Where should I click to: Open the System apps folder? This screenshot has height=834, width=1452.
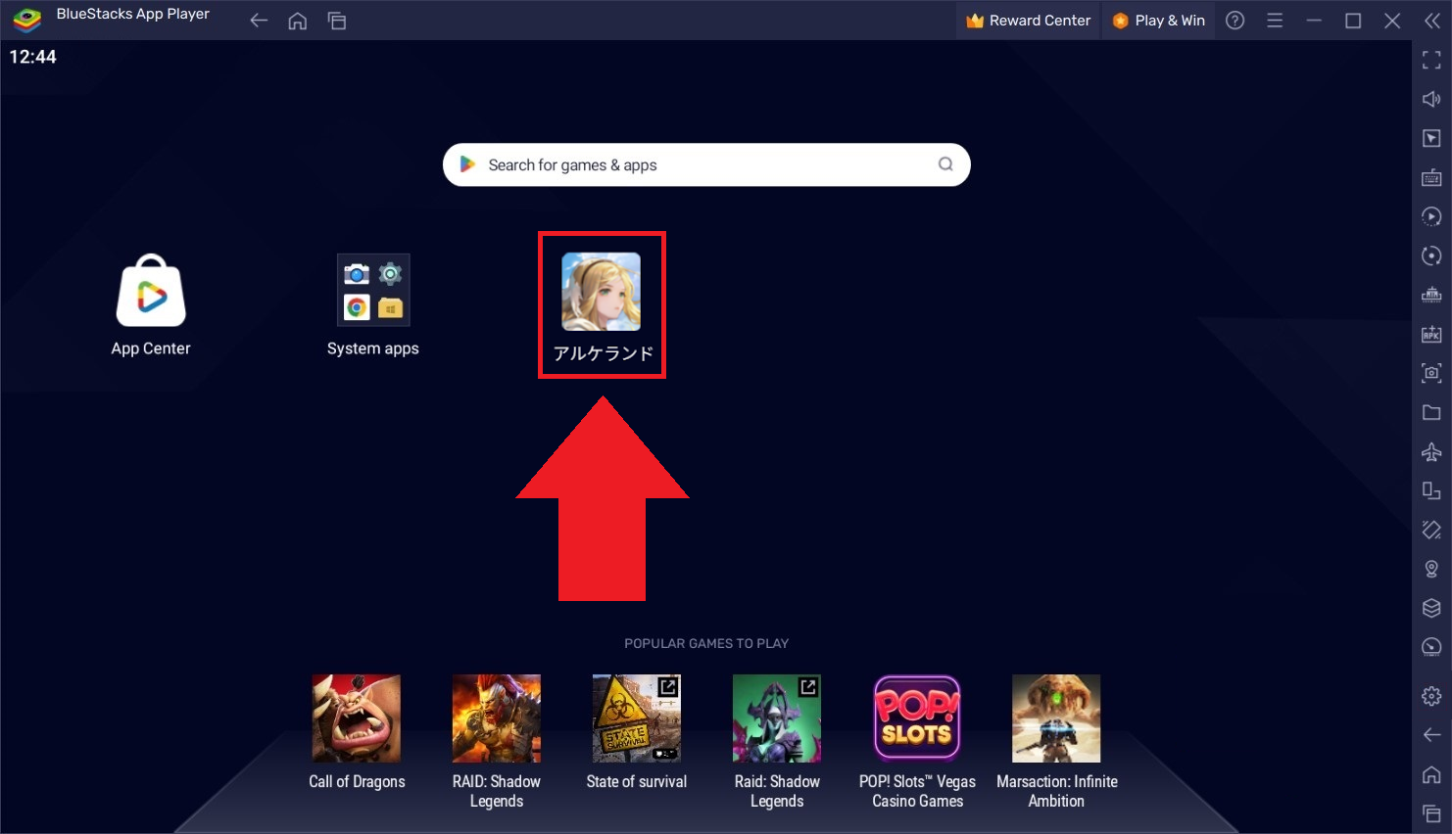click(x=373, y=291)
